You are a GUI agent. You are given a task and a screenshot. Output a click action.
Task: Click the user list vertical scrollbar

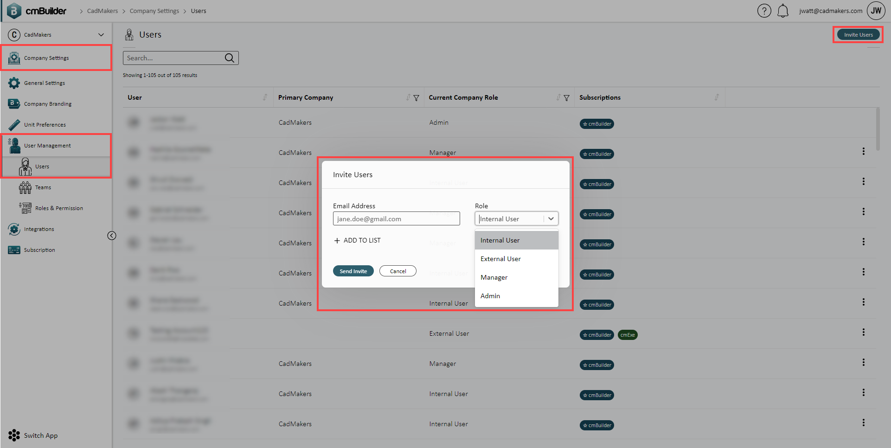tap(878, 129)
